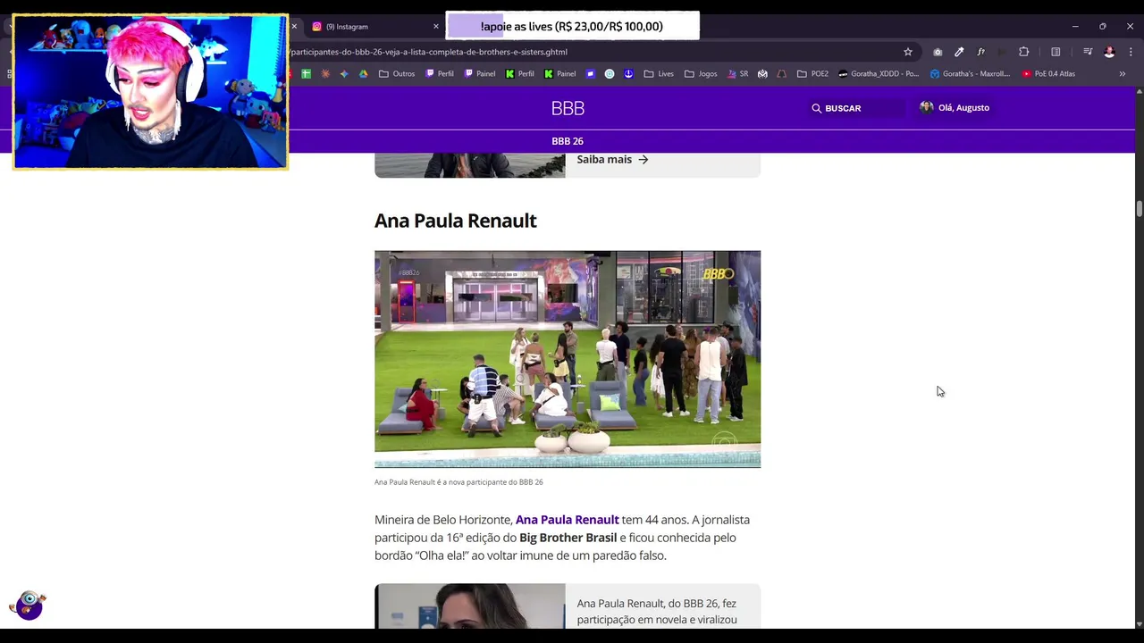Click the photo caption about BBB 26
Viewport: 1144px width, 643px height.
458,482
